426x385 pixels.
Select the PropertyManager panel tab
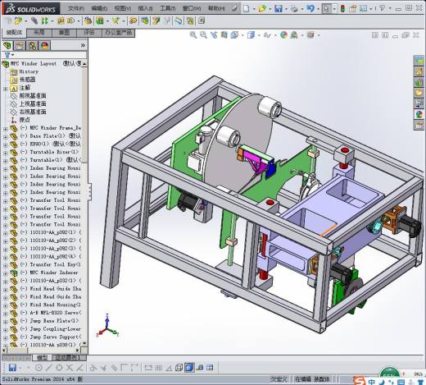coord(20,45)
